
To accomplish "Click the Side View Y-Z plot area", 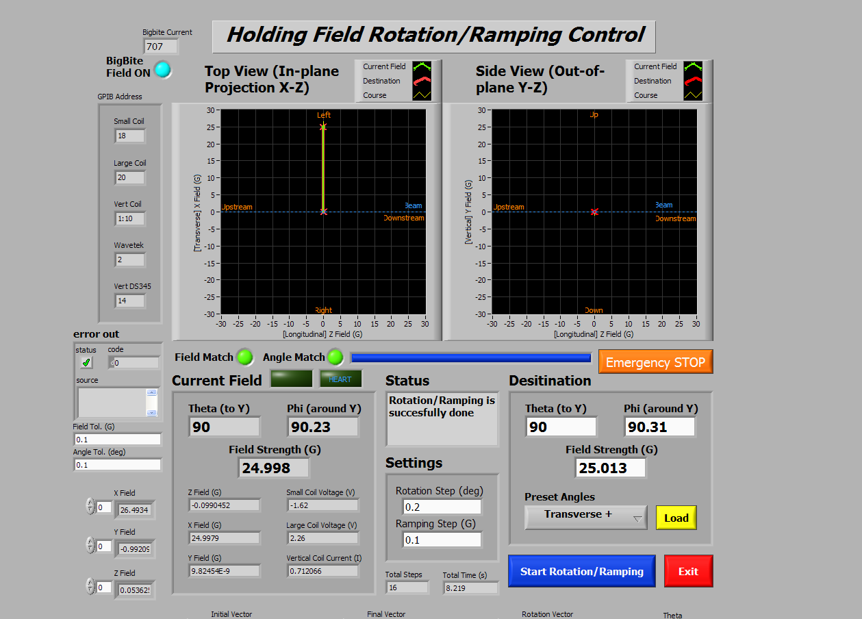I will pyautogui.click(x=594, y=212).
